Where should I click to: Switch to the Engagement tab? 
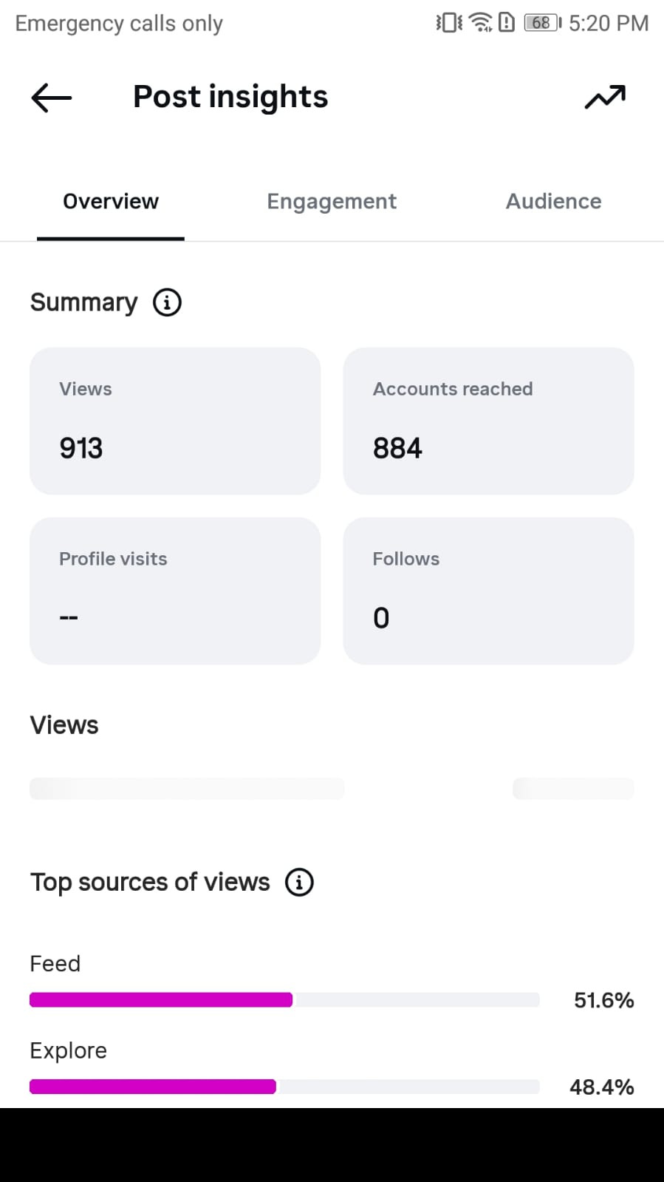point(332,201)
